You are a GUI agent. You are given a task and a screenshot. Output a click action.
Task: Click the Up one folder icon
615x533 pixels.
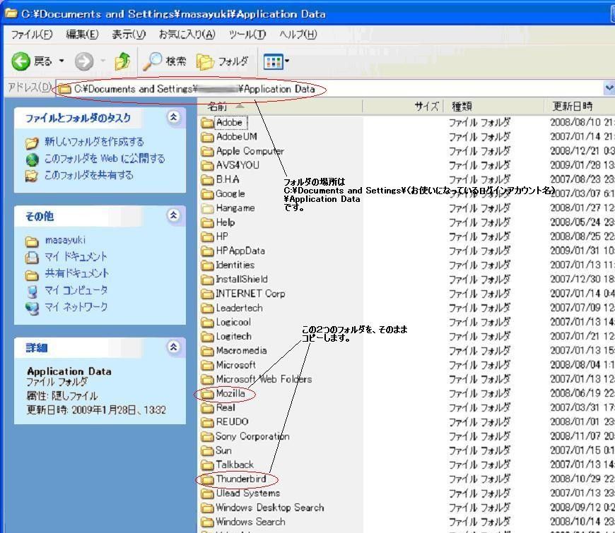click(122, 61)
